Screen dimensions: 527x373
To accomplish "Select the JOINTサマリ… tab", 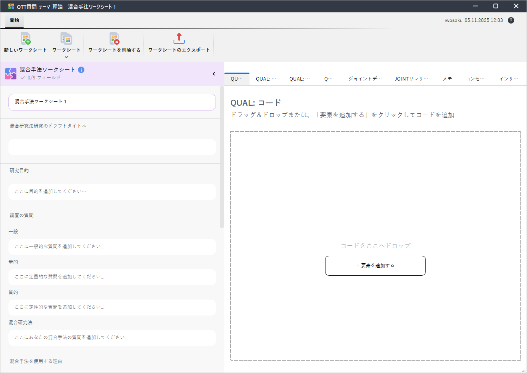I will pos(411,79).
